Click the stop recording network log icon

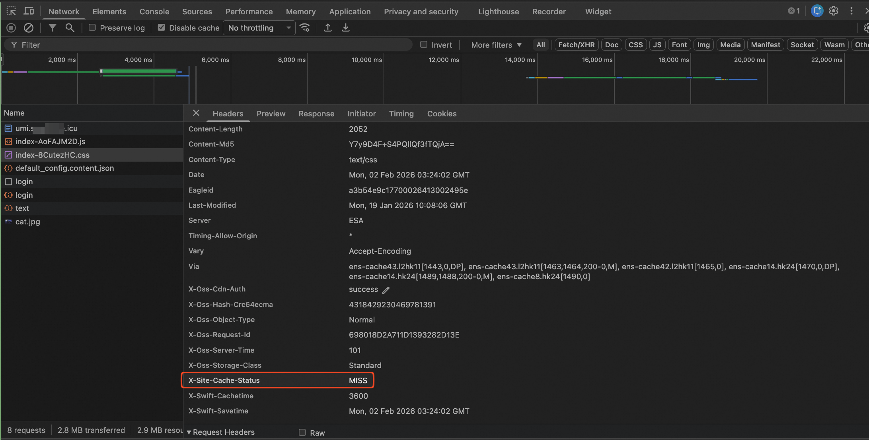pos(11,28)
